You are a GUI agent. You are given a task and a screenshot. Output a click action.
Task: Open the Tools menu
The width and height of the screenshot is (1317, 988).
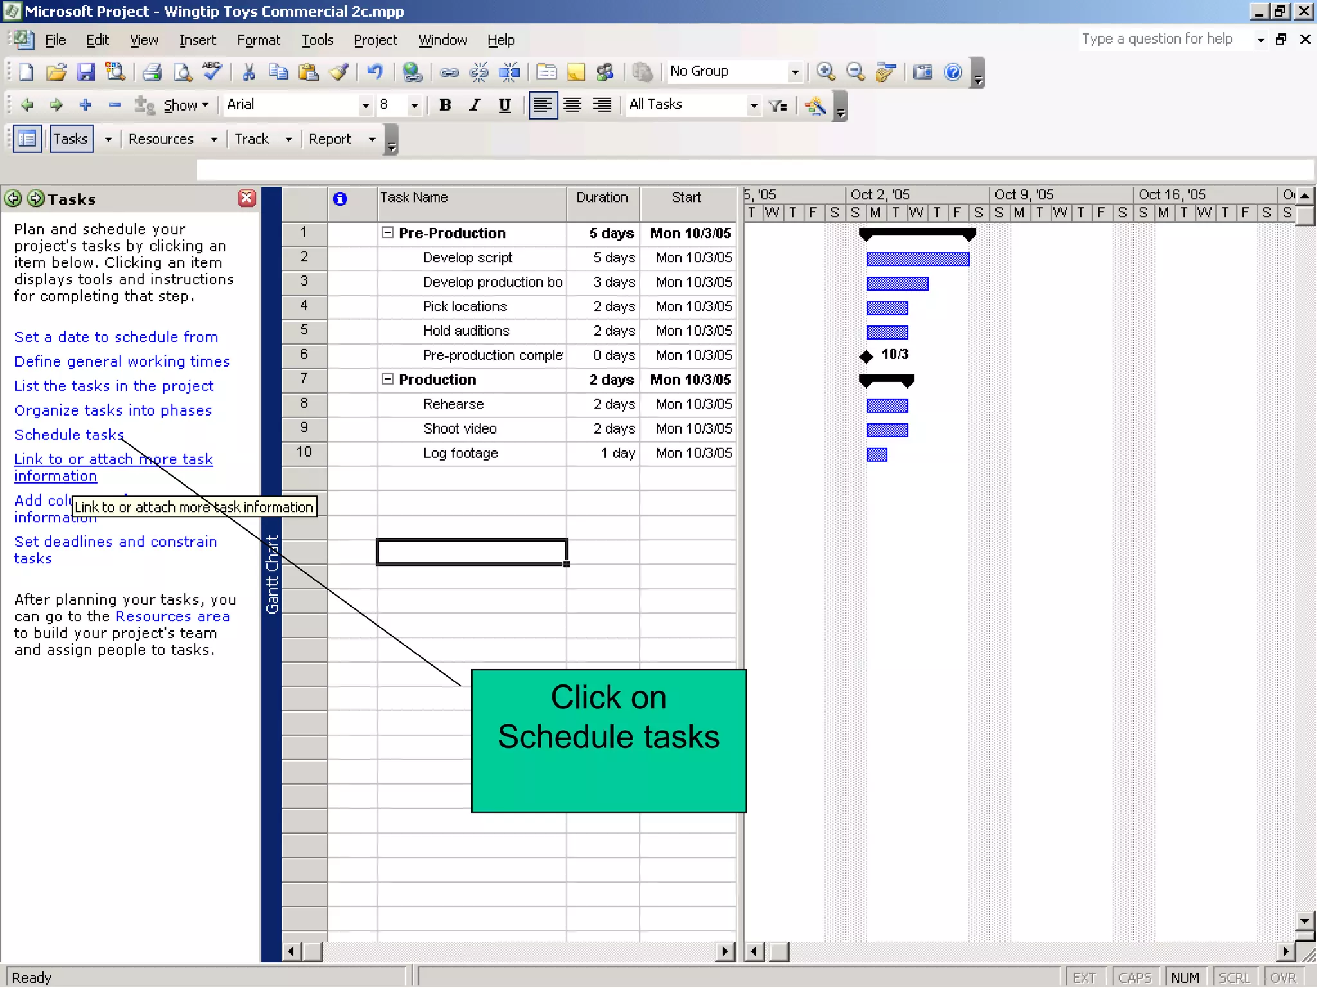318,40
